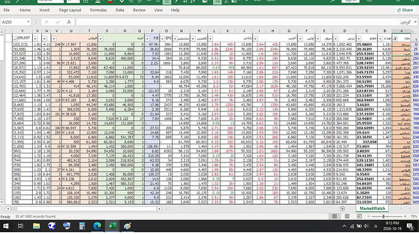419x234 pixels.
Task: Open Task View from the taskbar
Action: point(21,226)
